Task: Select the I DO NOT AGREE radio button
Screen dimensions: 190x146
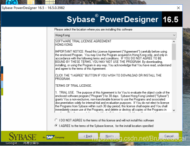Action: [56, 120]
